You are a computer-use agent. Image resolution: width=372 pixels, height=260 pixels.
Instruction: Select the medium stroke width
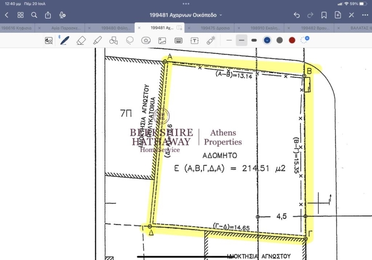point(242,40)
